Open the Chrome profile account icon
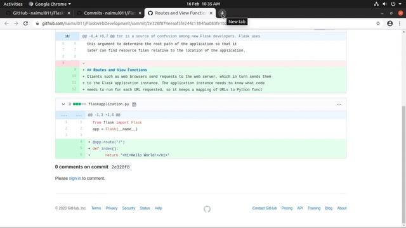 pos(390,23)
